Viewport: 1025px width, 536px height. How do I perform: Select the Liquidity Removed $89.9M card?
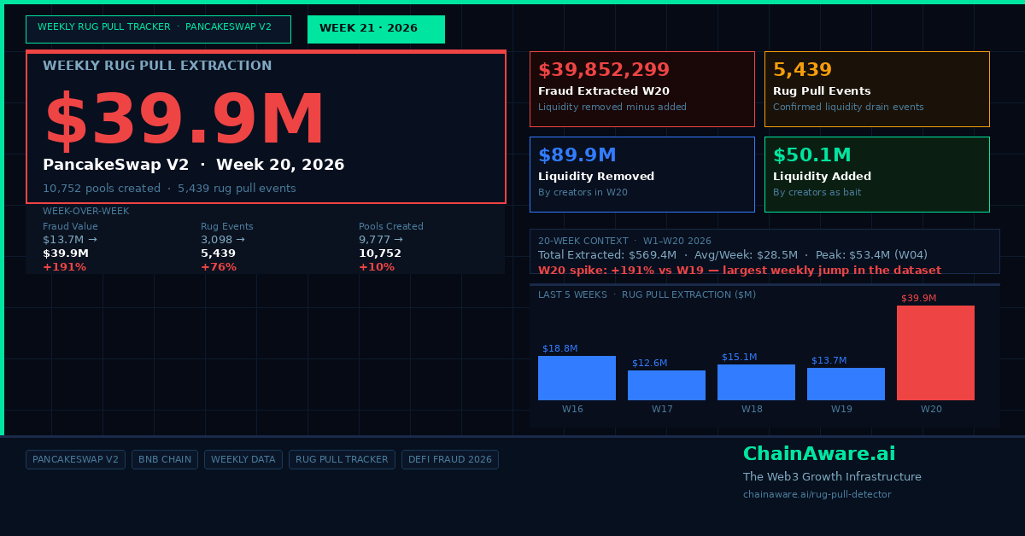click(642, 174)
